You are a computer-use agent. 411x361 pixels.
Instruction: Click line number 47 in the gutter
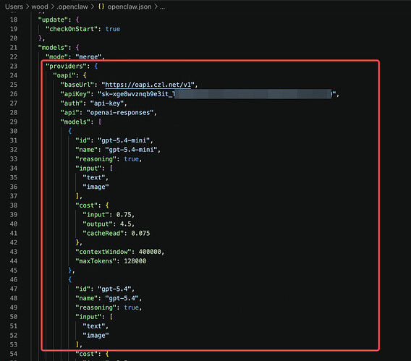point(14,289)
